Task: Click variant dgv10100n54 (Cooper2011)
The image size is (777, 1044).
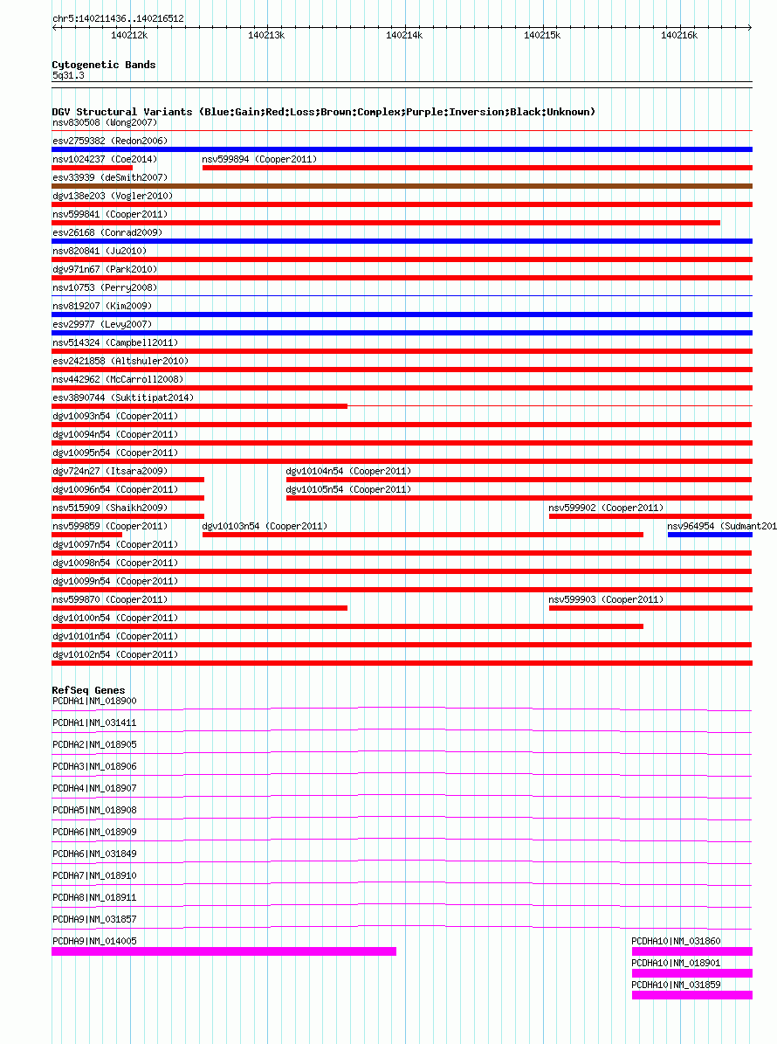Action: tap(116, 618)
